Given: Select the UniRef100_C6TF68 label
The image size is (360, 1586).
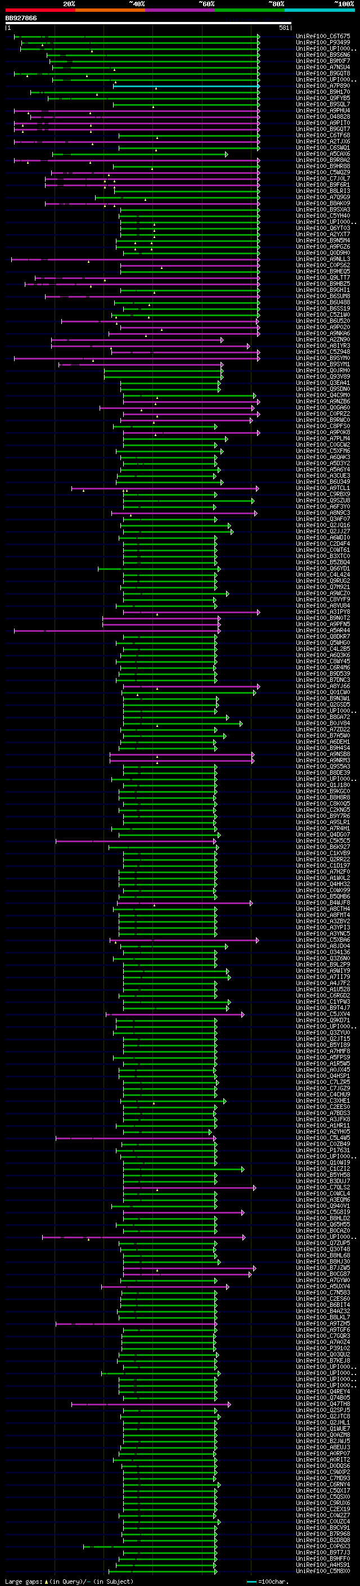Looking at the screenshot, I should tap(323, 136).
